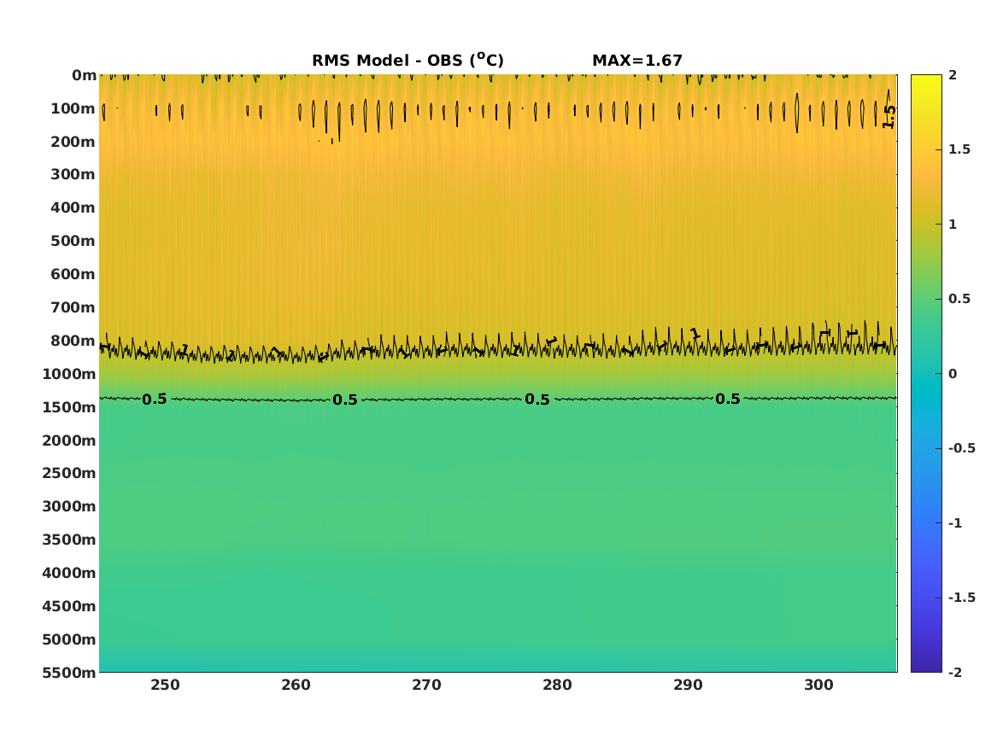The width and height of the screenshot is (997, 747).
Task: Click the plot title "RMS Model - OBS (°C)"
Action: pos(408,61)
